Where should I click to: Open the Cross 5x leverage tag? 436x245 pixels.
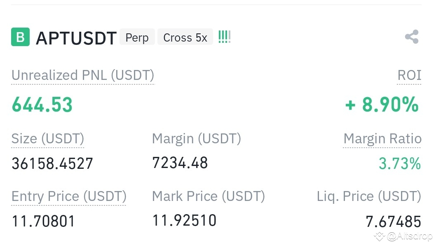[x=185, y=37]
